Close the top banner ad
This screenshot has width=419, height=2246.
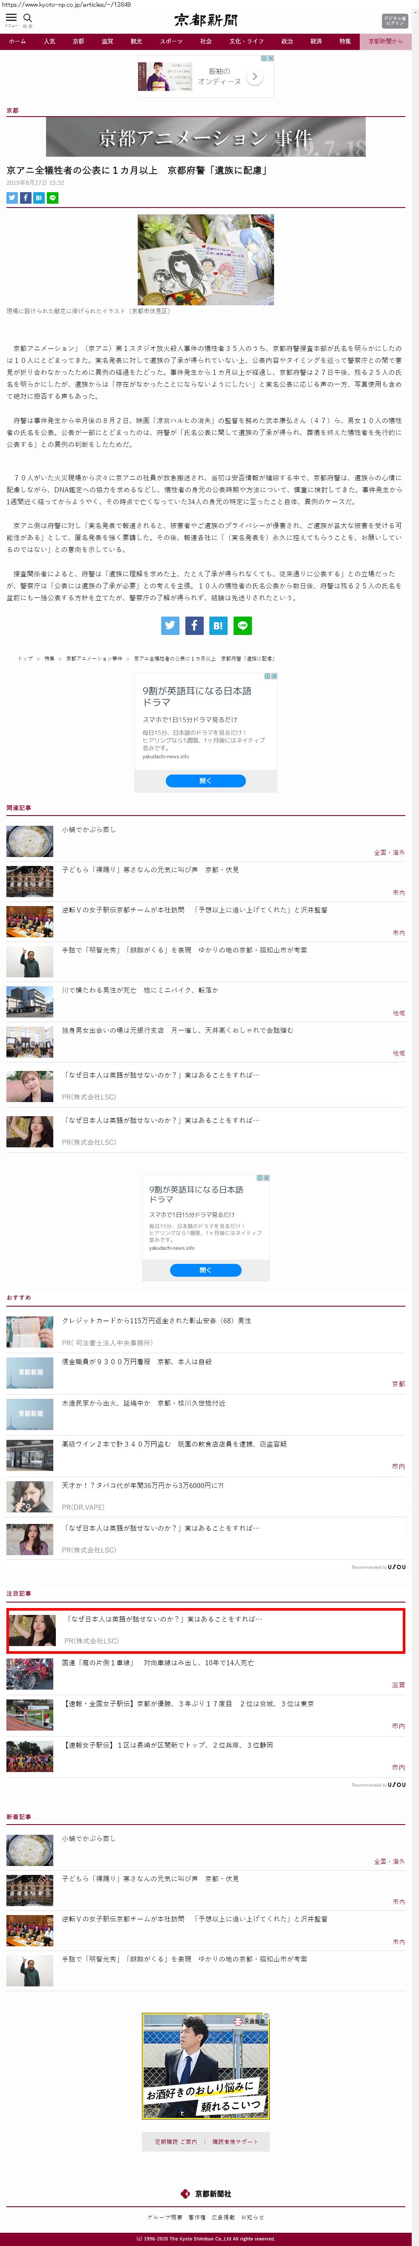tap(271, 58)
